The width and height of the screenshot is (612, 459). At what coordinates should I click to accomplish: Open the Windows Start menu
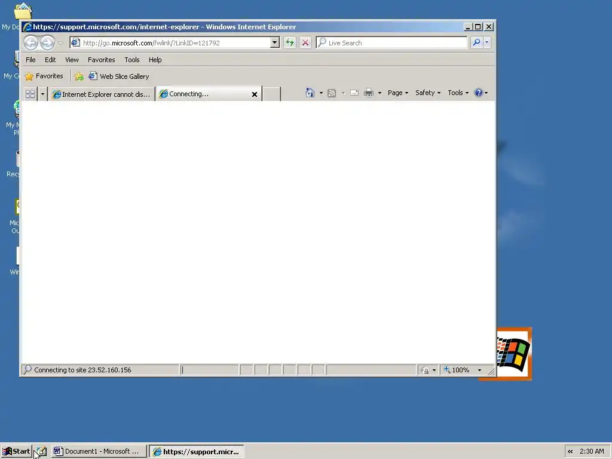tap(16, 451)
